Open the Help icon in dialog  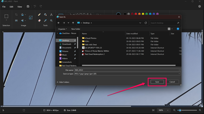point(178,29)
